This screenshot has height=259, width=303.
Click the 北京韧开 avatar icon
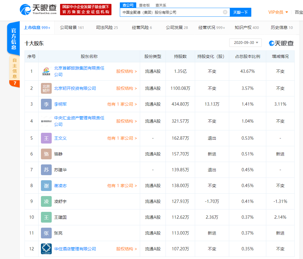(46, 88)
